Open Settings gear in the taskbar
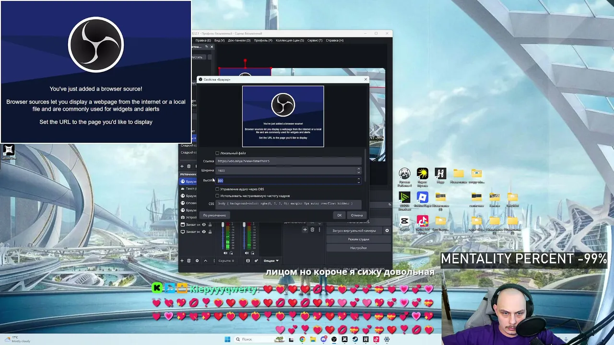This screenshot has height=345, width=614. coord(387,339)
